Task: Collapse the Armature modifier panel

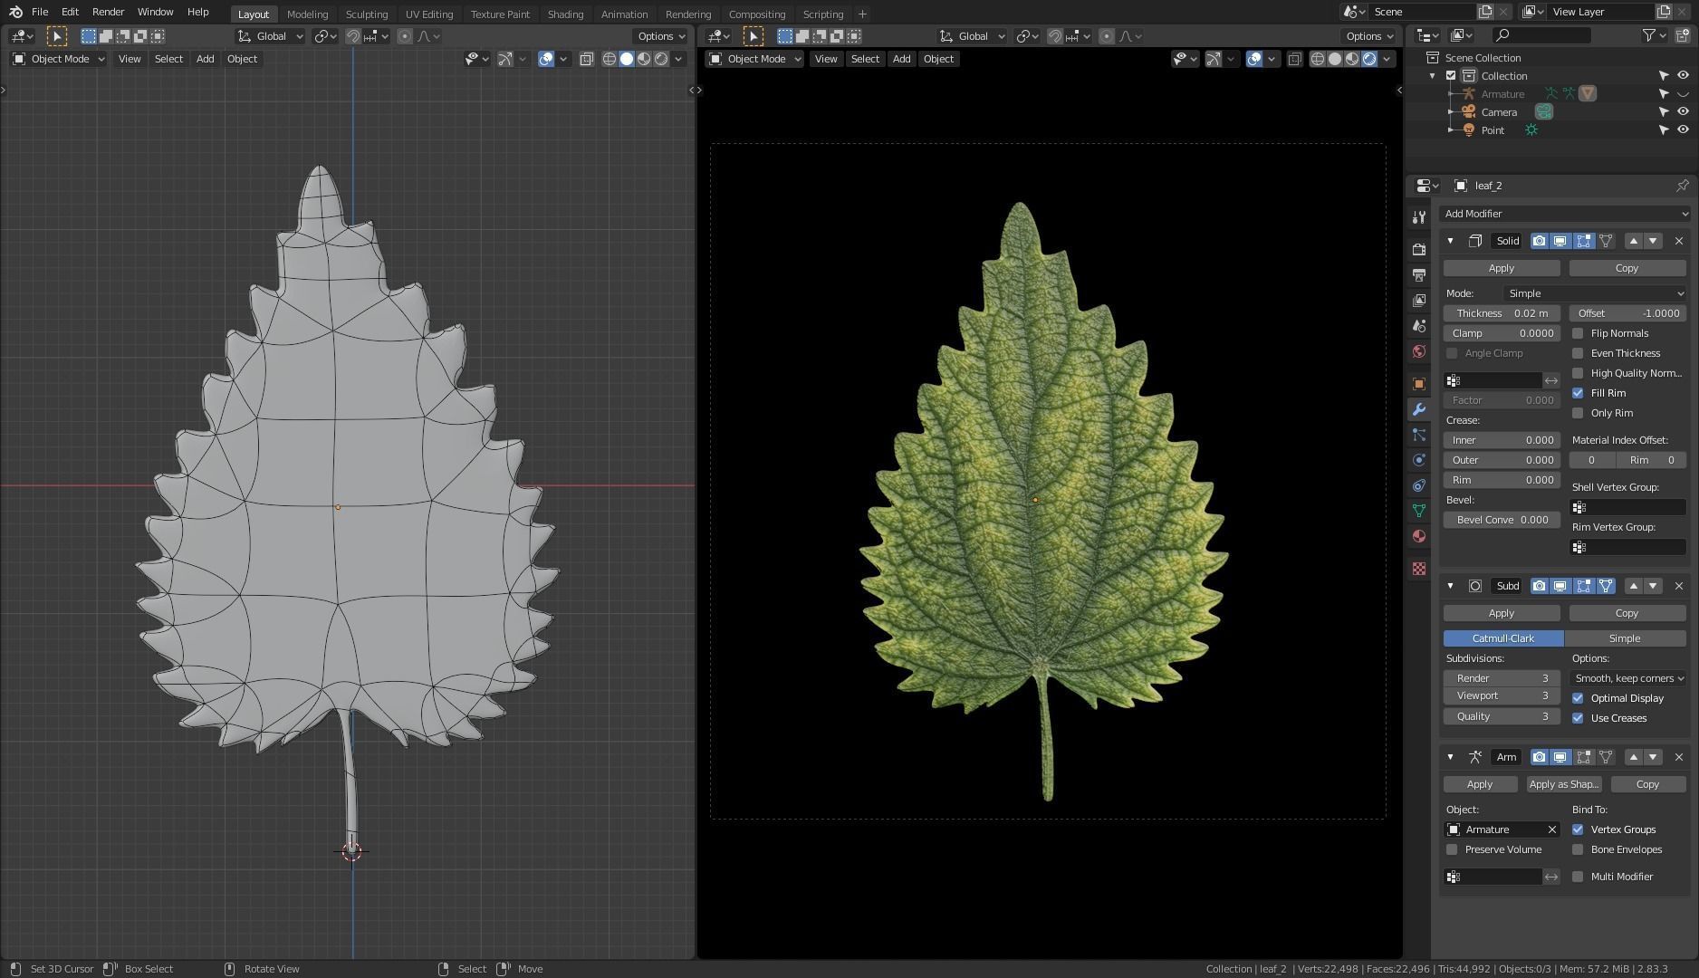Action: click(x=1450, y=757)
